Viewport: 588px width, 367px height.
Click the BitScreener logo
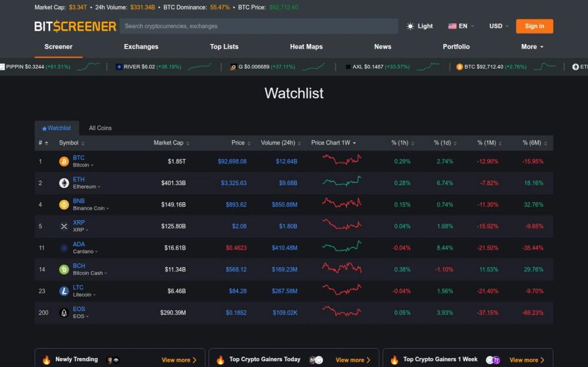pyautogui.click(x=75, y=26)
